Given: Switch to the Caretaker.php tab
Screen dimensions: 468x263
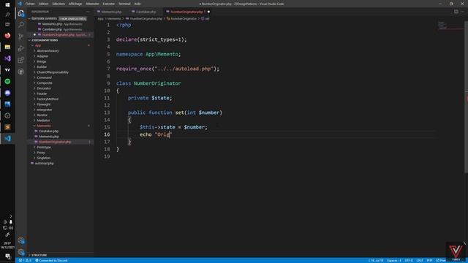Looking at the screenshot, I should [146, 12].
